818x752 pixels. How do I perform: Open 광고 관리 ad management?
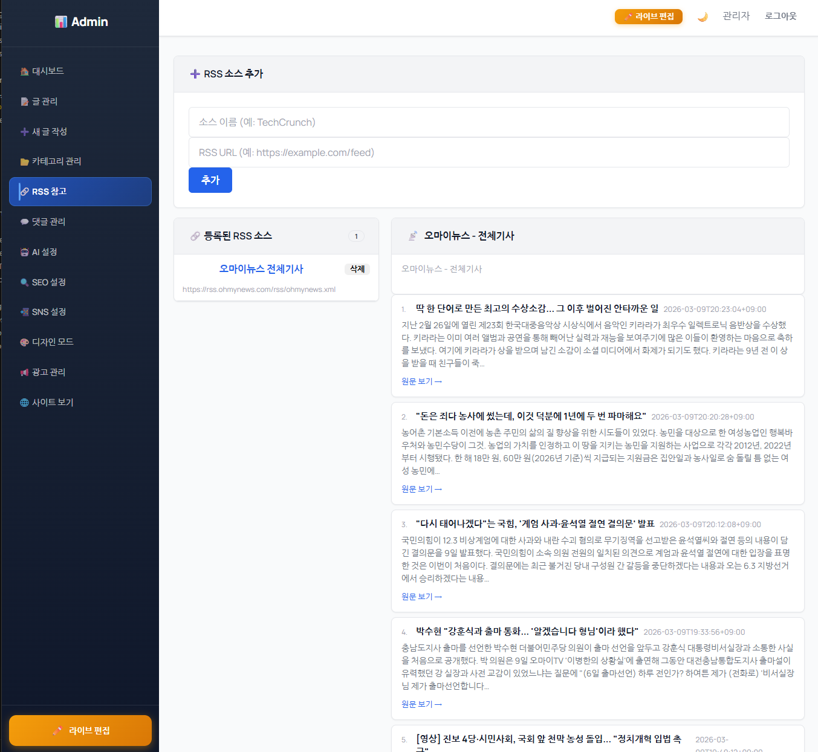tap(48, 372)
